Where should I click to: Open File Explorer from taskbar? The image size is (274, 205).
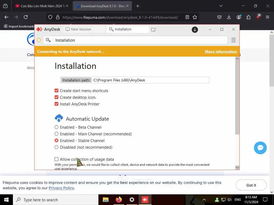tap(105, 200)
